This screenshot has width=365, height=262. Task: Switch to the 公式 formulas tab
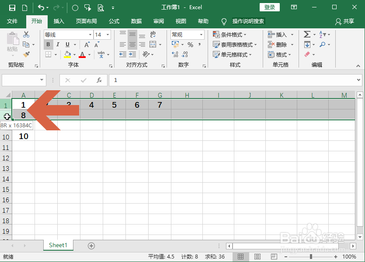(114, 21)
